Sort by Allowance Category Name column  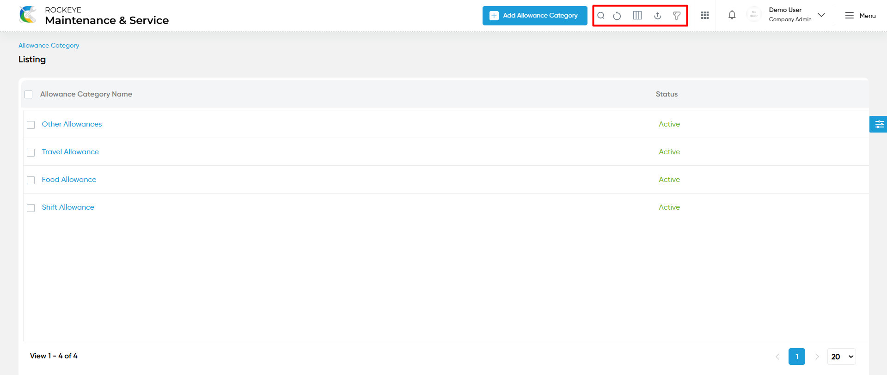[86, 94]
